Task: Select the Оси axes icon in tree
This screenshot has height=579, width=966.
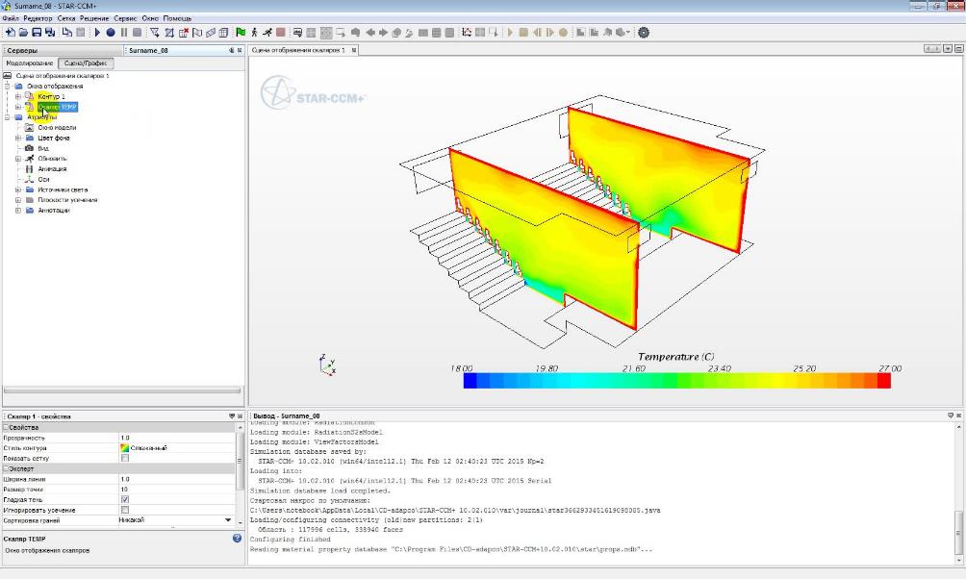Action: 30,179
